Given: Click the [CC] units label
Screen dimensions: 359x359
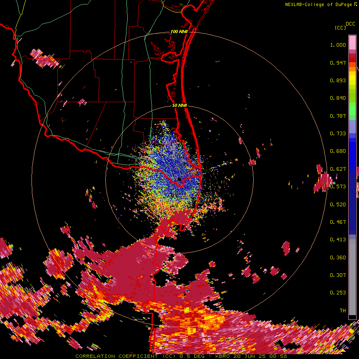Looking at the screenshot, I should [x=341, y=28].
